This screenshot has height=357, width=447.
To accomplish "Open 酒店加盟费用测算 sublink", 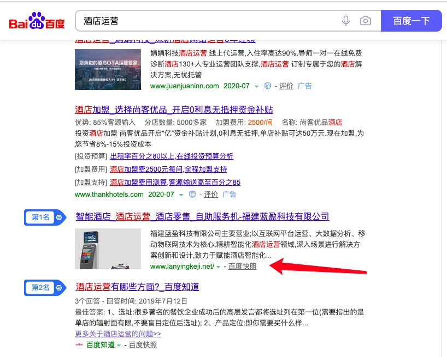I will (x=175, y=182).
